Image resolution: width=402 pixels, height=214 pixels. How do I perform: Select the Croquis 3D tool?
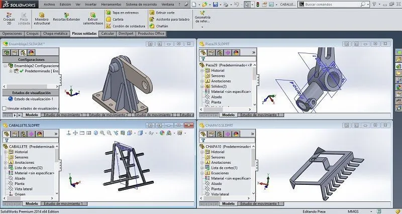tap(9, 19)
